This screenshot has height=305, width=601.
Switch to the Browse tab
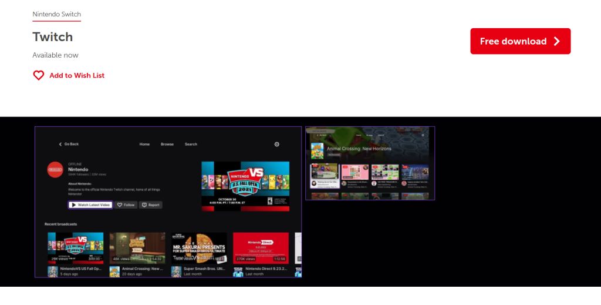[x=167, y=144]
